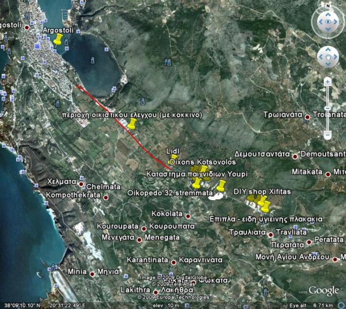This screenshot has width=346, height=309.
Task: Pan right using the hand joystick's right arrow
Action: tap(336, 58)
